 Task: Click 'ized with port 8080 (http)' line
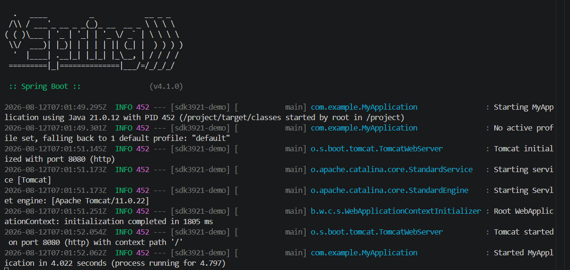pyautogui.click(x=60, y=159)
